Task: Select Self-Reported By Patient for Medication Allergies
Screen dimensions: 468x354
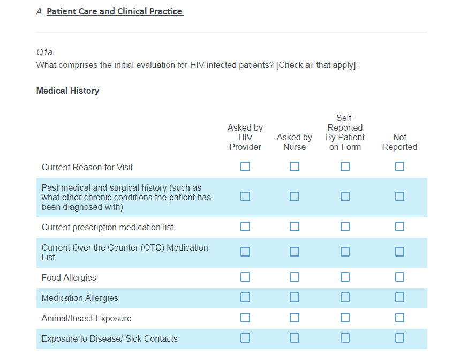Action: (345, 297)
